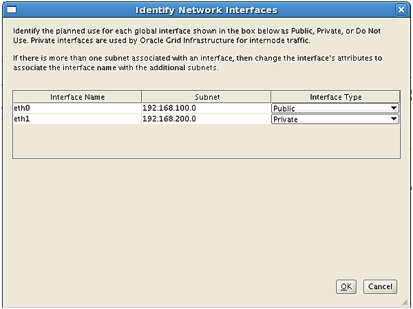
Task: Click empty table area below eth1 row
Action: click(x=206, y=141)
